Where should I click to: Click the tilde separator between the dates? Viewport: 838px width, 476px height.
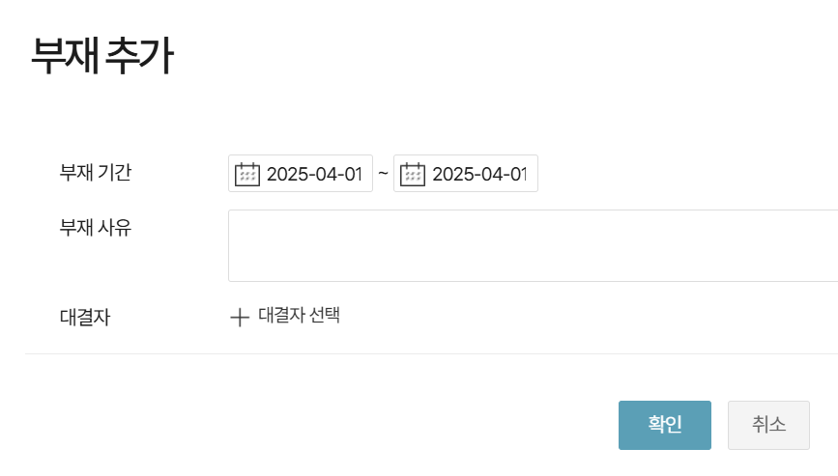(383, 173)
